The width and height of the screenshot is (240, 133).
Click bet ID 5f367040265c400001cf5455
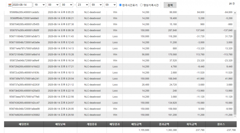pos(24,24)
